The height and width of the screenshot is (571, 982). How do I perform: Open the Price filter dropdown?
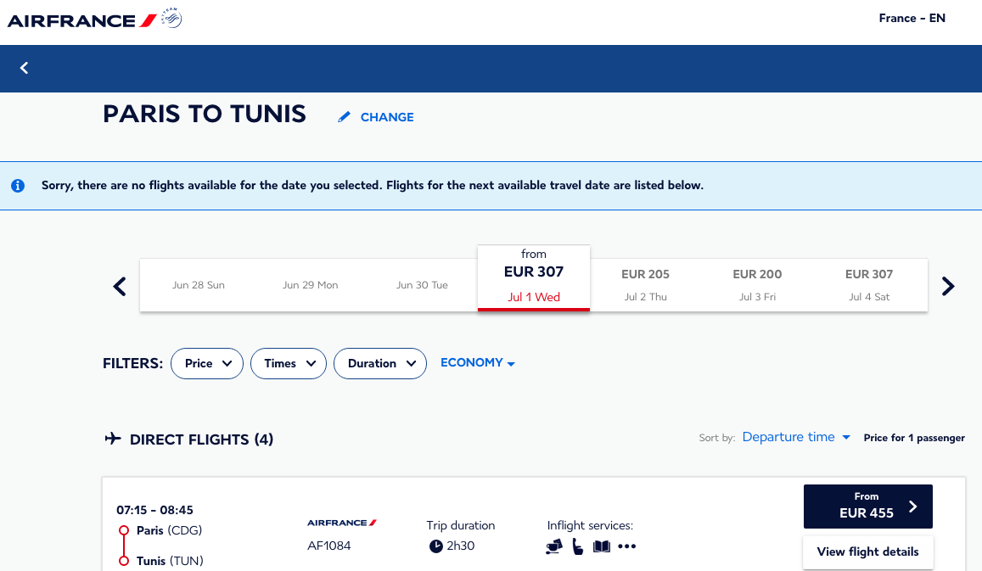(207, 364)
